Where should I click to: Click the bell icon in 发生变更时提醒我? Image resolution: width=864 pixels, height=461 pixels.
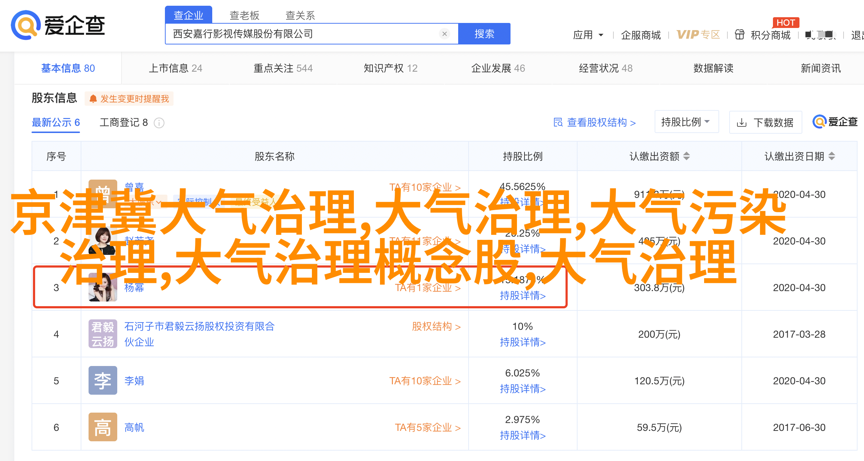(x=93, y=99)
